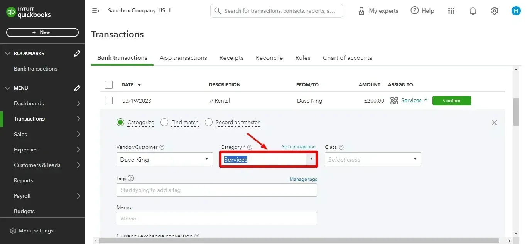Click in the Tags input field

point(217,190)
